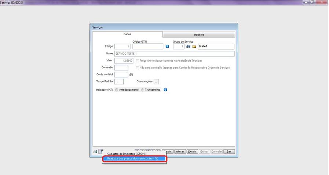
Task: Click the Sair button
Action: pos(229,152)
